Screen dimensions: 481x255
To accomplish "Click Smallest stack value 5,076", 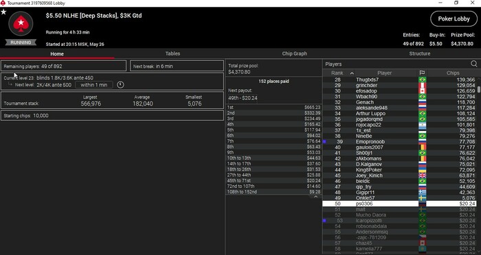I will coord(194,104).
